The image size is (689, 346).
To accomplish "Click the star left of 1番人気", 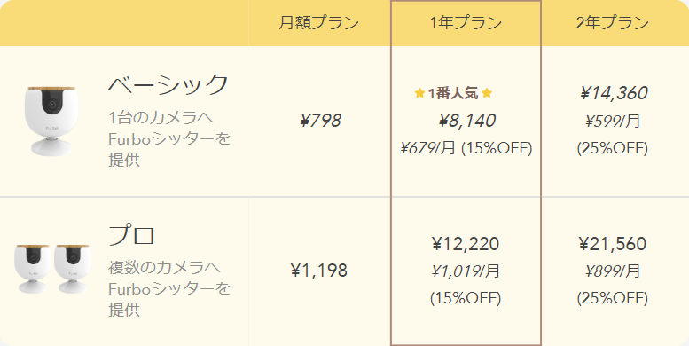I will (x=419, y=93).
